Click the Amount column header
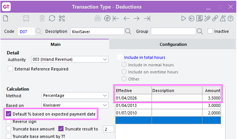Screen dimensions: 237x139 [x=211, y=91]
